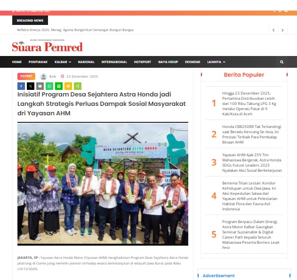Open the Pertamina LPG popular news link
The height and width of the screenshot is (280, 297).
pyautogui.click(x=249, y=104)
